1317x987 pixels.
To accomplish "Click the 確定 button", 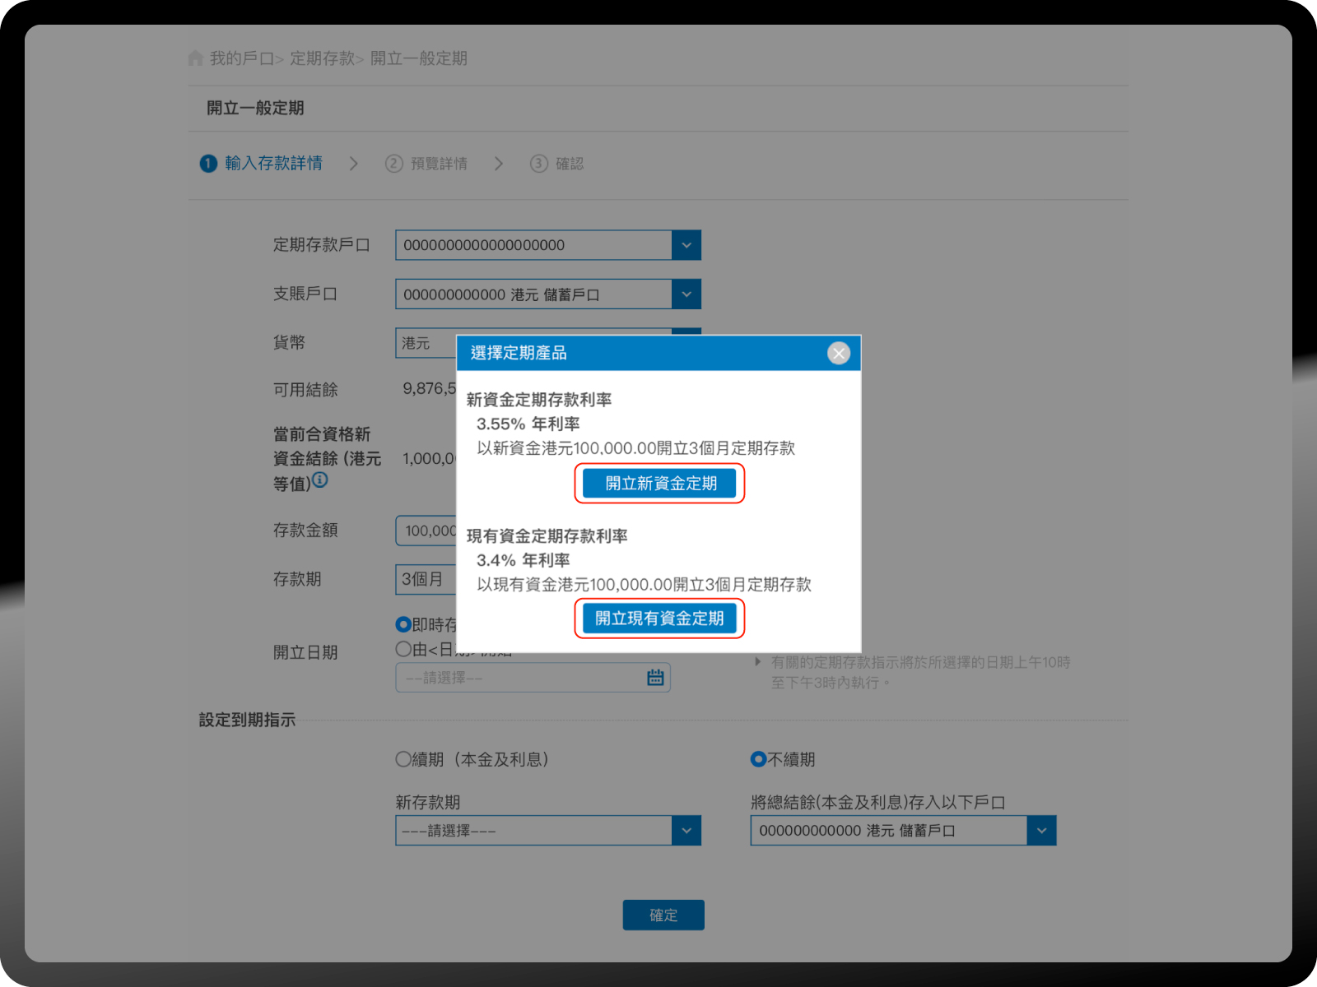I will pyautogui.click(x=663, y=915).
